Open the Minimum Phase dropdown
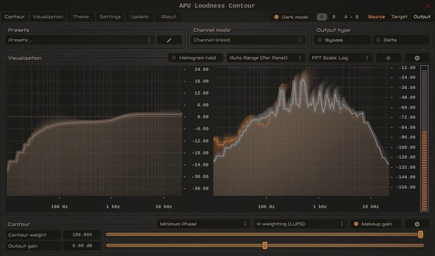Screen dimensions: 435x256 pos(204,224)
